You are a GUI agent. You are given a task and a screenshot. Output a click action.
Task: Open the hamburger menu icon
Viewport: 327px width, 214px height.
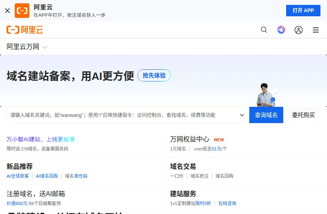pyautogui.click(x=316, y=30)
